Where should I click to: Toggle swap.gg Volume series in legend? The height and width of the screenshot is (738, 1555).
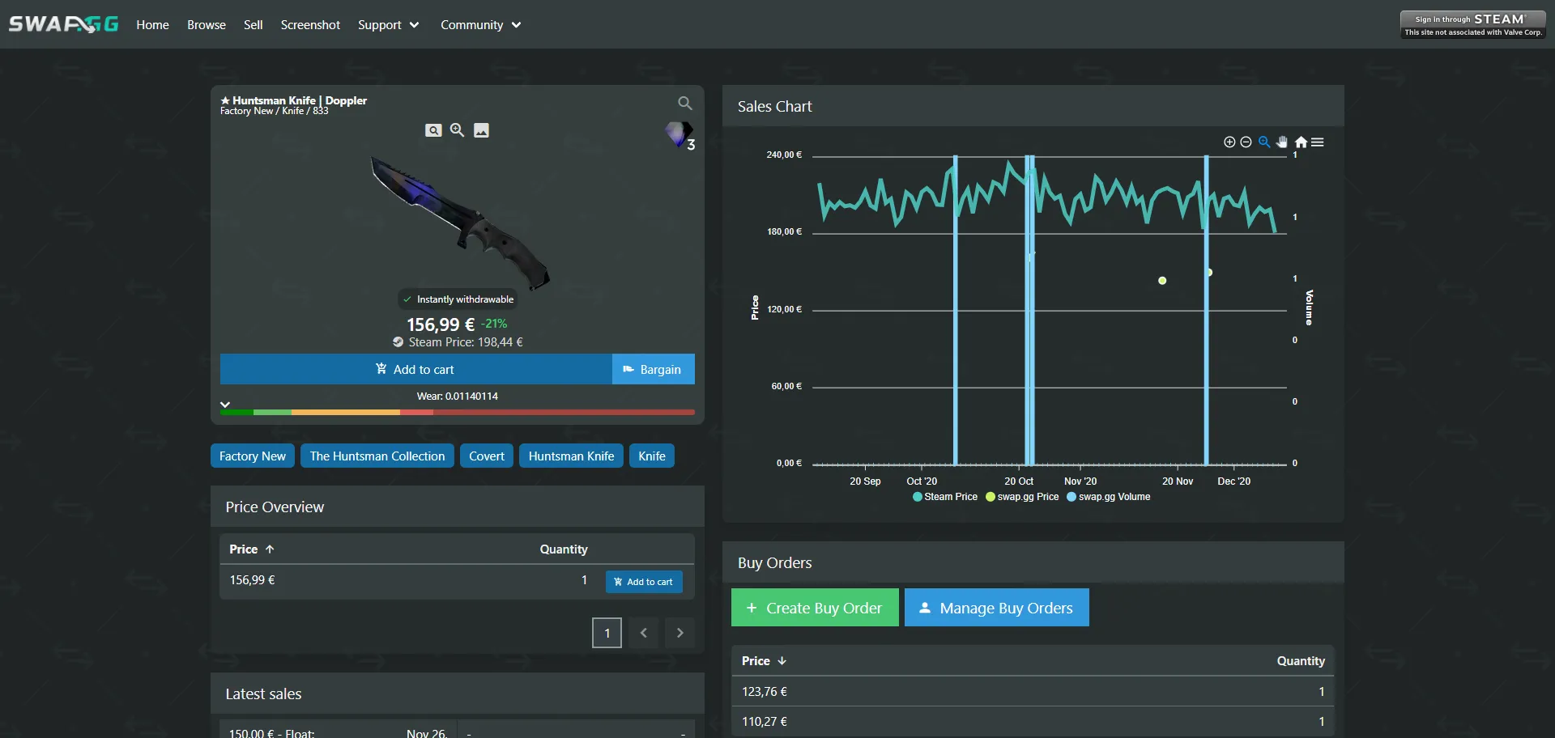tap(1109, 497)
